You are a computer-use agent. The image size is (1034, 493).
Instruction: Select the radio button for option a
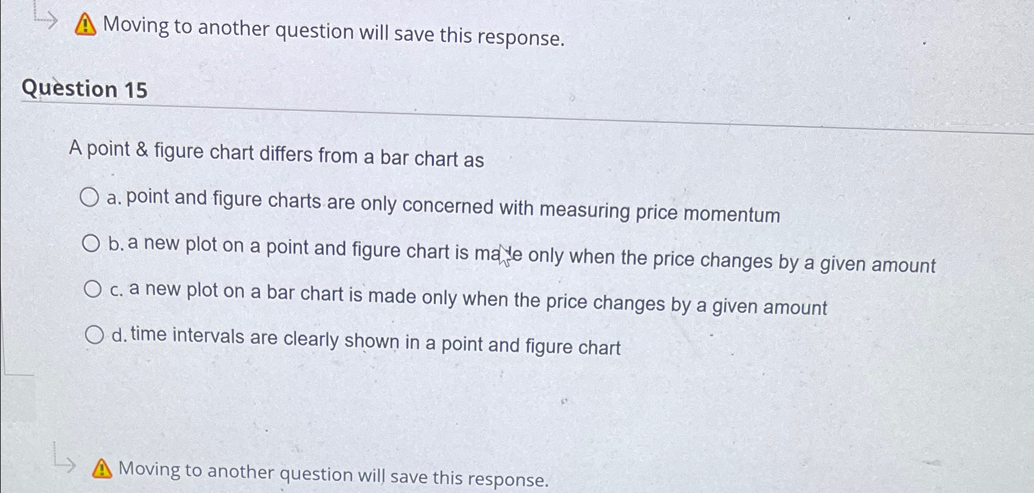click(91, 196)
